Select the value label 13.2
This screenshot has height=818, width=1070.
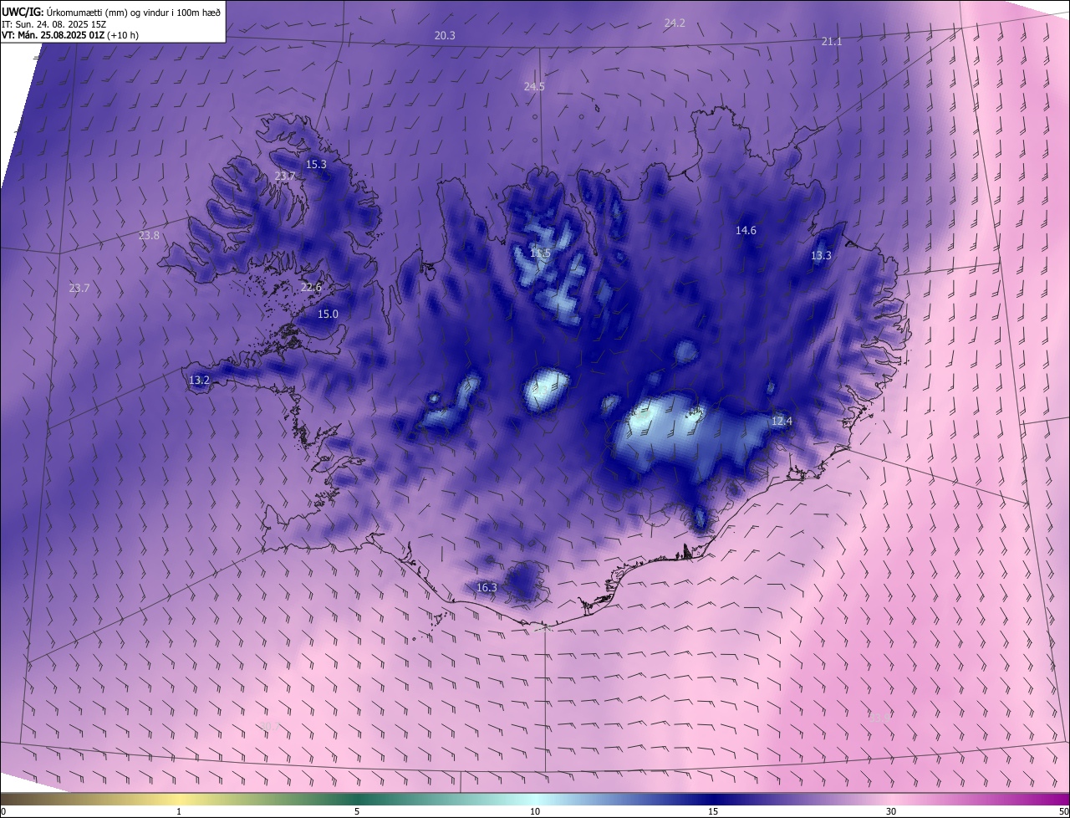[x=199, y=380]
